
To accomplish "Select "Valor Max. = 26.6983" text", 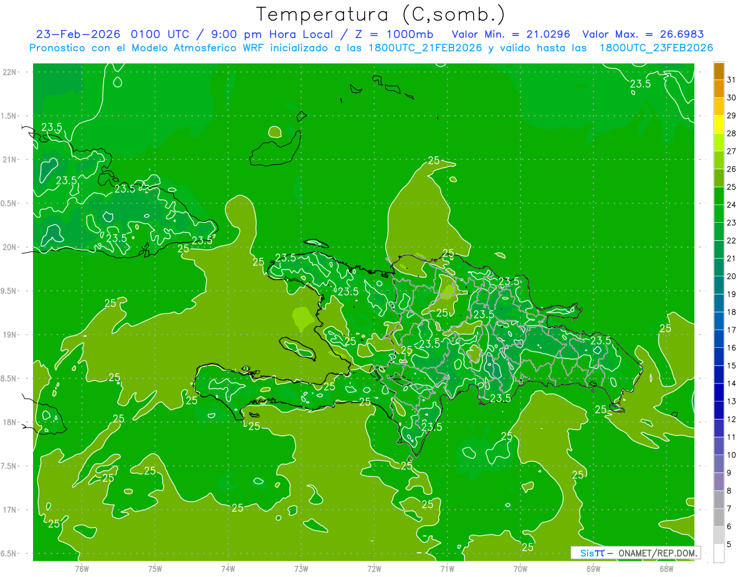I will point(643,34).
